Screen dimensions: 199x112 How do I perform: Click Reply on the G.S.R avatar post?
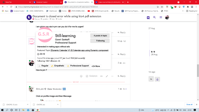(121, 54)
